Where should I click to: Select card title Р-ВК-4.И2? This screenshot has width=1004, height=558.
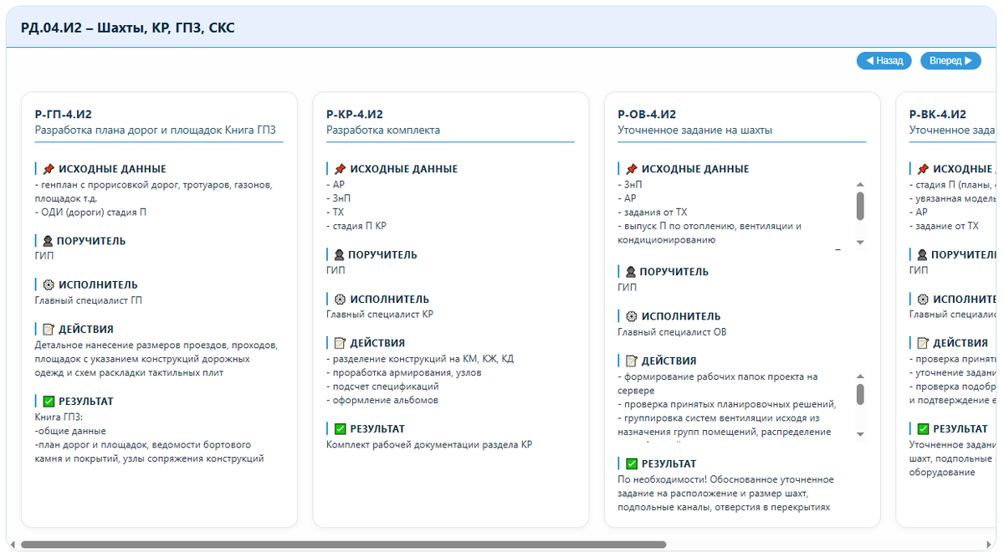(938, 115)
